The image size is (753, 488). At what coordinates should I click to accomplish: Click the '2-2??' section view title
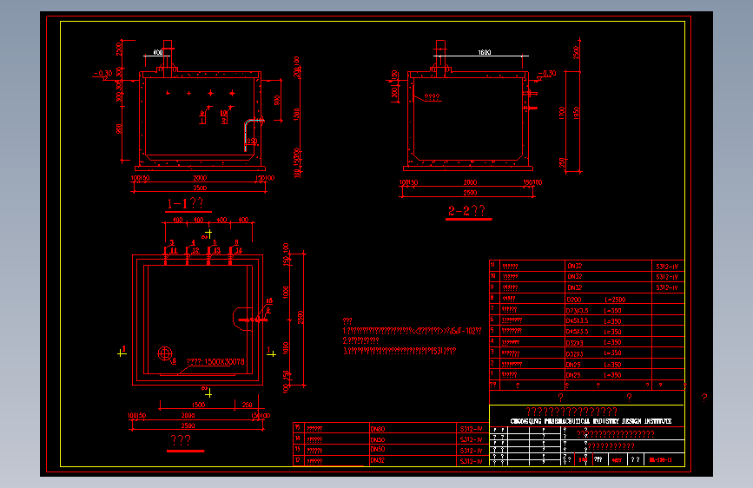466,211
